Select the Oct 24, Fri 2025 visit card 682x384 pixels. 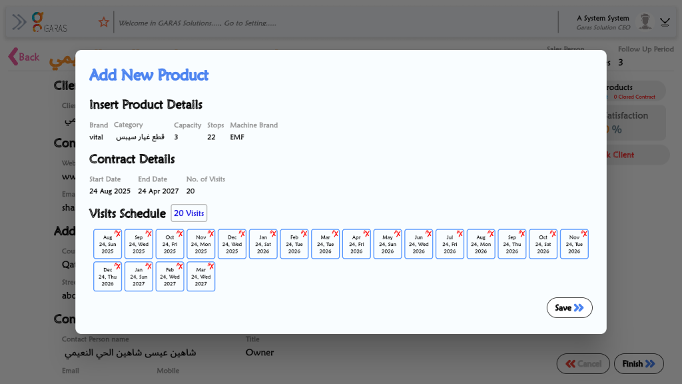(169, 245)
